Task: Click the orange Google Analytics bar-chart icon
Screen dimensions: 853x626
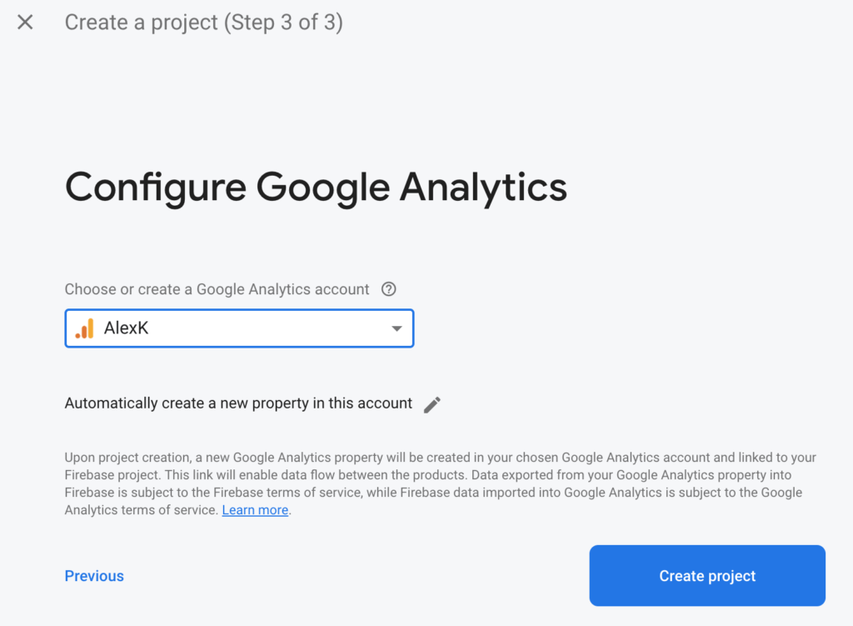Action: tap(85, 328)
